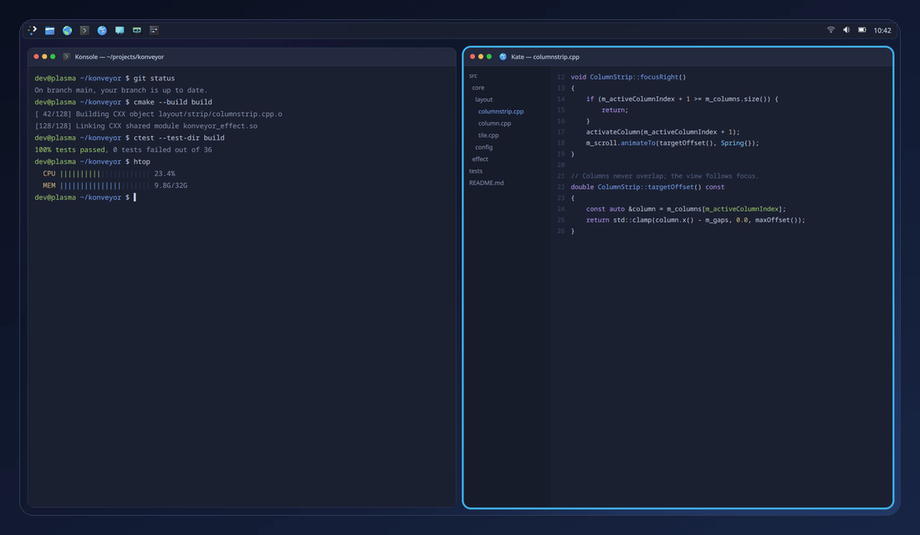The image size is (920, 535).
Task: Collapse the src folder in file tree
Action: click(x=473, y=76)
